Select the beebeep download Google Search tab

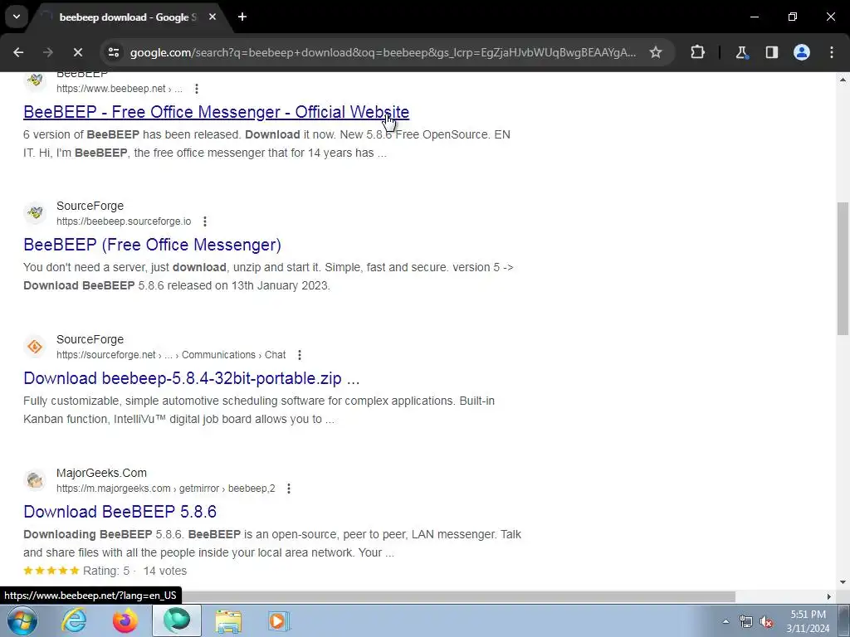(x=127, y=17)
